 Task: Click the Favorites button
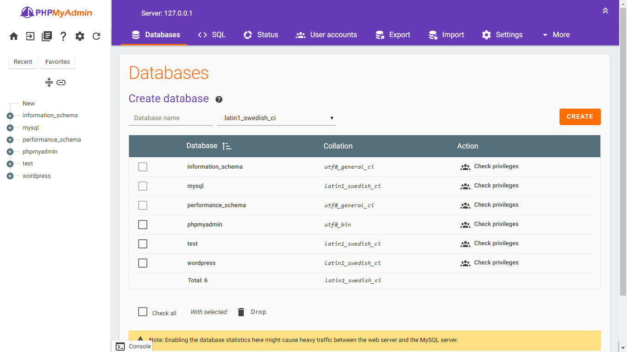[58, 62]
